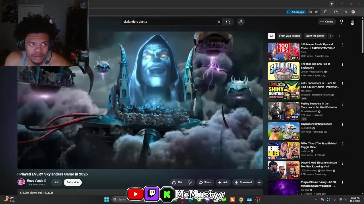Open Chrome tab search icon

(336, 12)
